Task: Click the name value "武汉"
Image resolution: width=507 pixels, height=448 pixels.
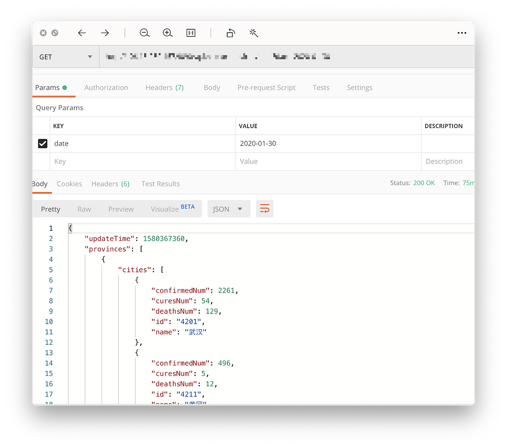Action: tap(195, 332)
